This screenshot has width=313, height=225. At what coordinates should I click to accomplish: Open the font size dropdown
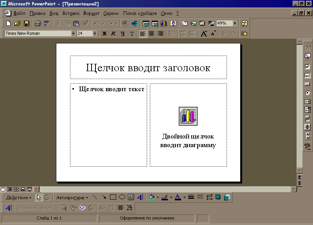click(x=95, y=33)
